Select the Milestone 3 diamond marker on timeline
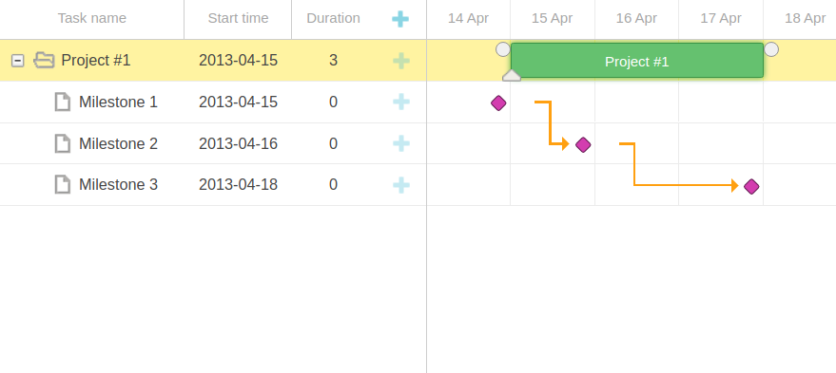The image size is (836, 373). coord(751,186)
